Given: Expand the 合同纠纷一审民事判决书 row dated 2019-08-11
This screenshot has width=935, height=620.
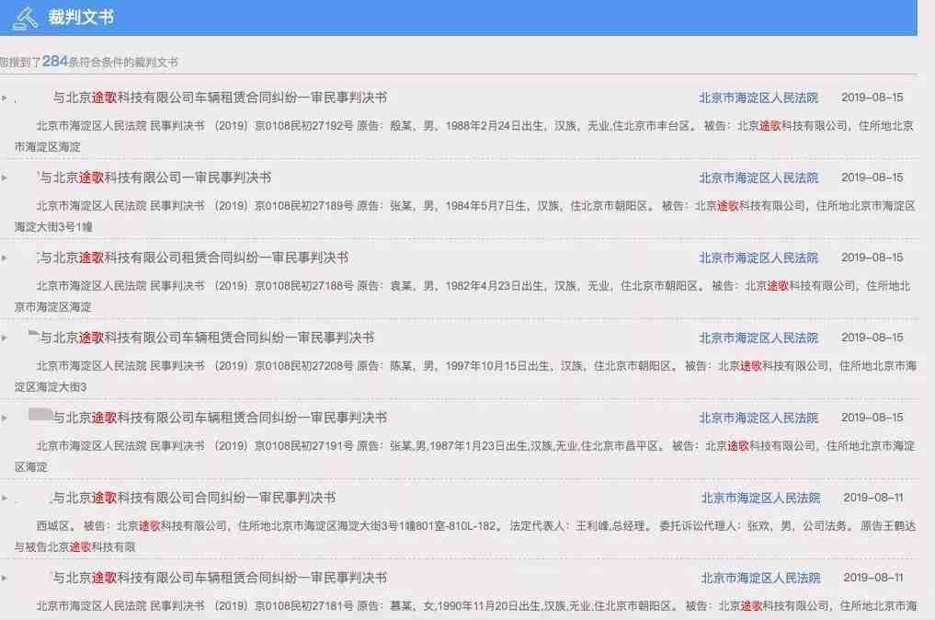Looking at the screenshot, I should 5,498.
